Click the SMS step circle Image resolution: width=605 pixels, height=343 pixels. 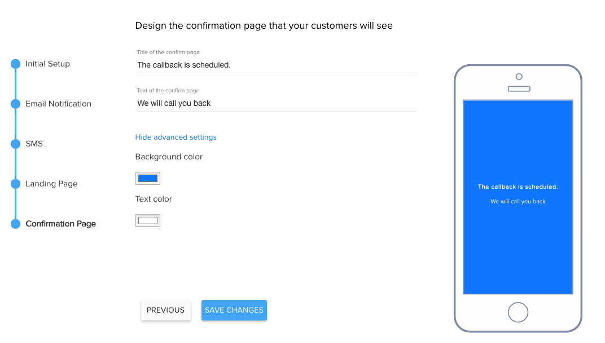coord(15,144)
